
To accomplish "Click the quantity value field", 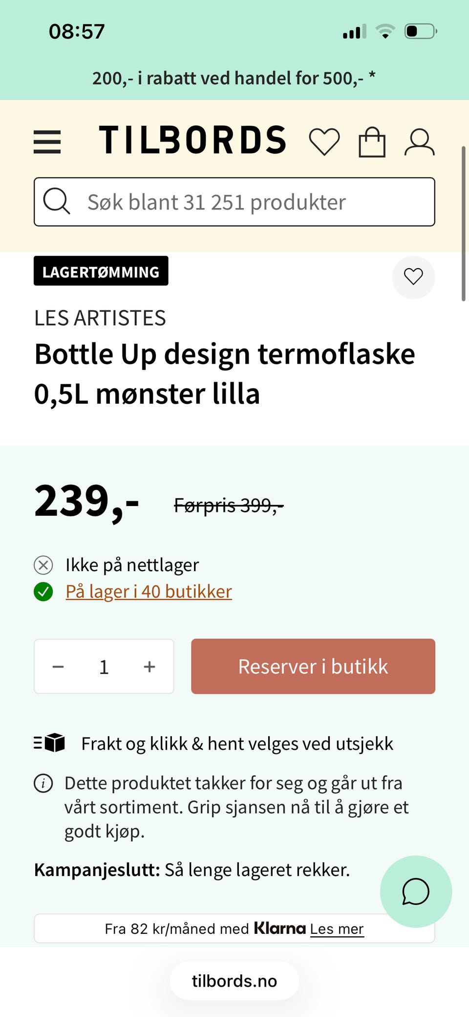I will pos(104,667).
